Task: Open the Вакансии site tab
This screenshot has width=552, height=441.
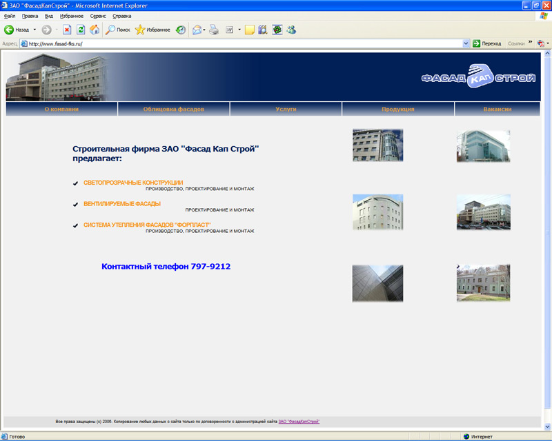Action: (497, 109)
